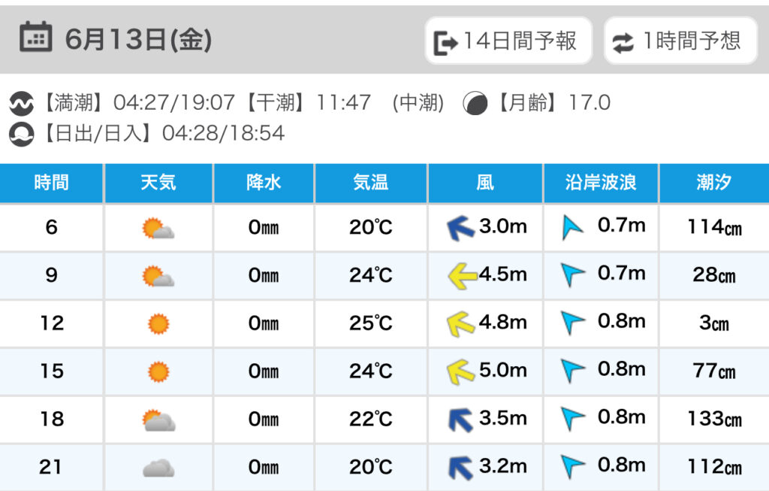Screen dimensions: 769x491
Task: Click the 133cm tide value at 18時
Action: [x=713, y=419]
